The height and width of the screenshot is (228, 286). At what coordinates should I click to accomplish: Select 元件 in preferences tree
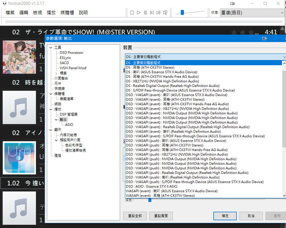pos(58,83)
